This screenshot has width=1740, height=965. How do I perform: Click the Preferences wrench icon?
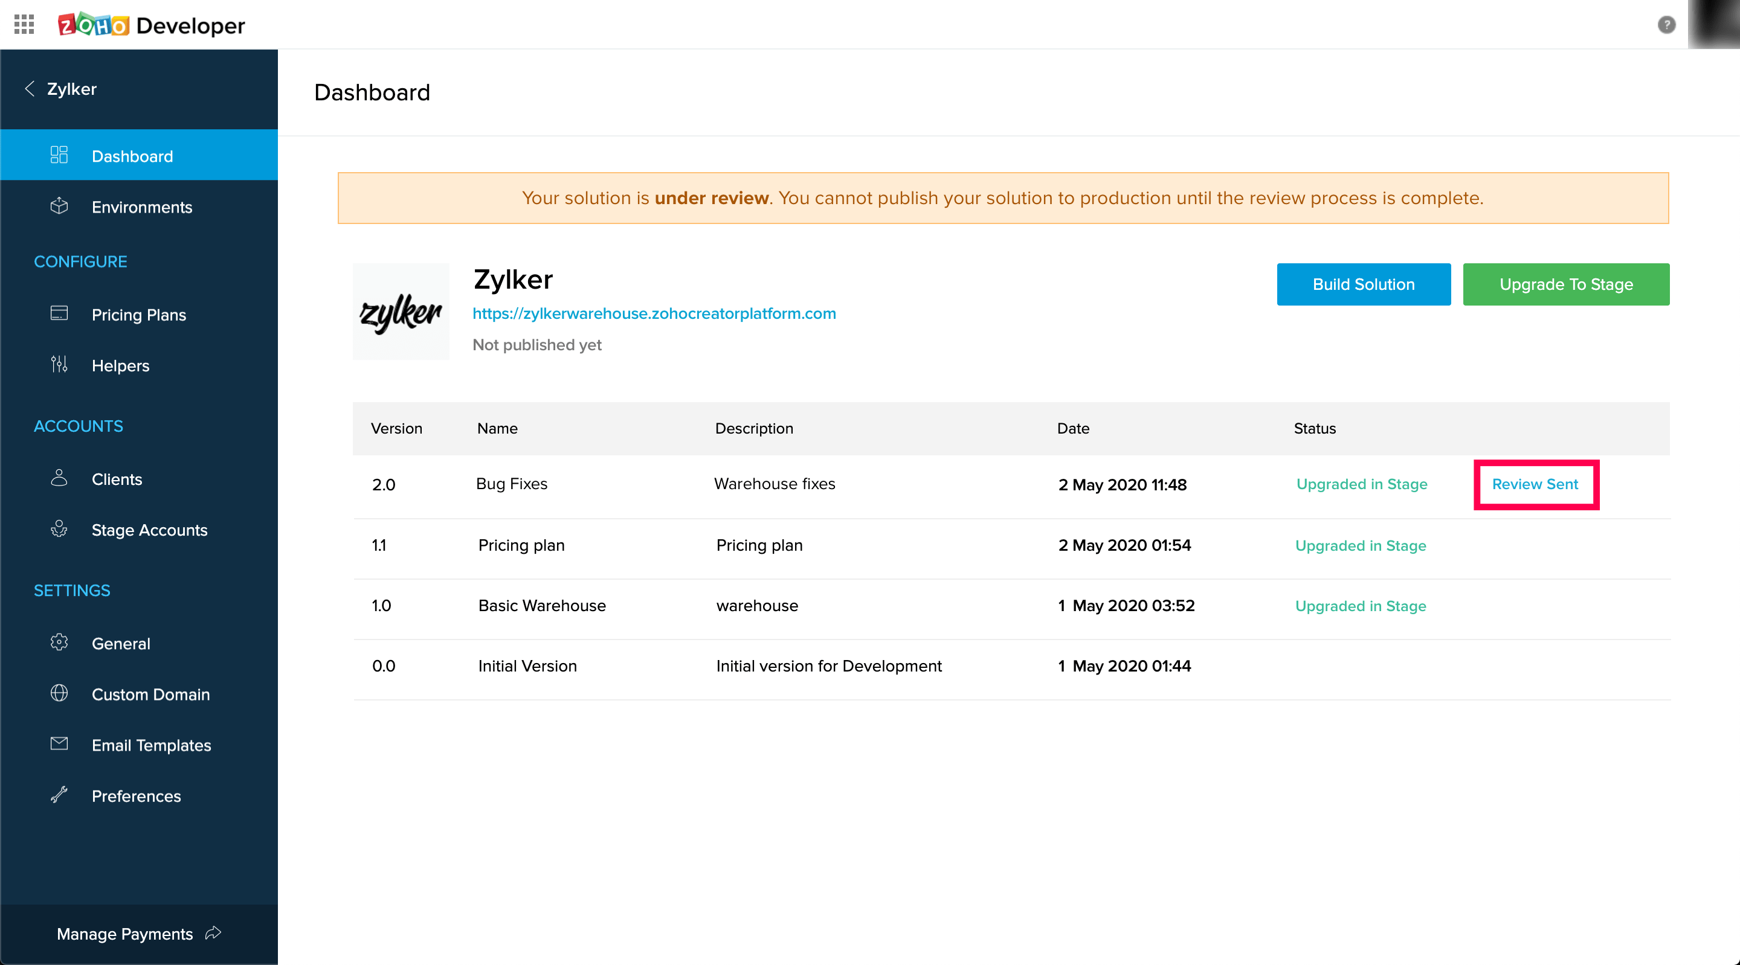(59, 795)
